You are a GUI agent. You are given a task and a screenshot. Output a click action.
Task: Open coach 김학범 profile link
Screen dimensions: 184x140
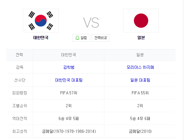coord(69,67)
